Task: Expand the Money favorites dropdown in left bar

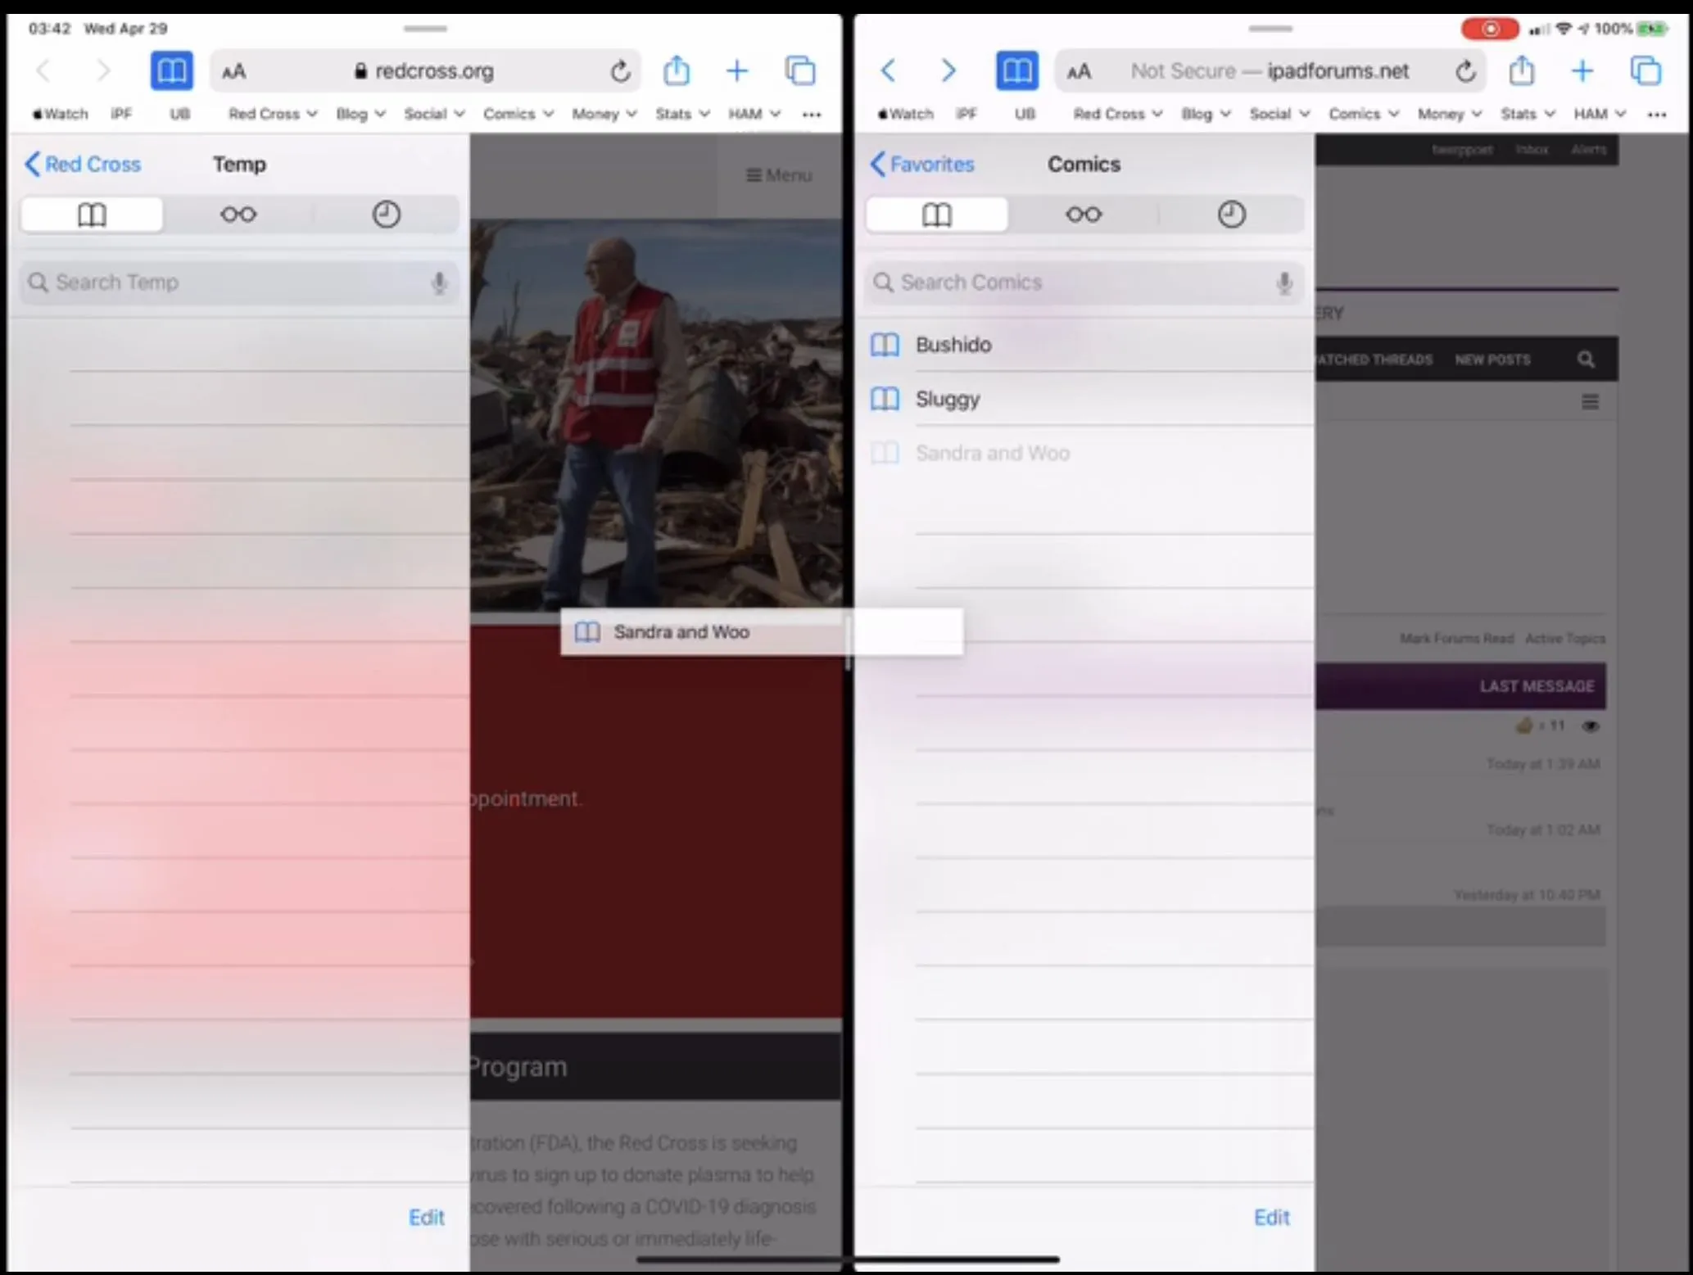Action: (604, 114)
